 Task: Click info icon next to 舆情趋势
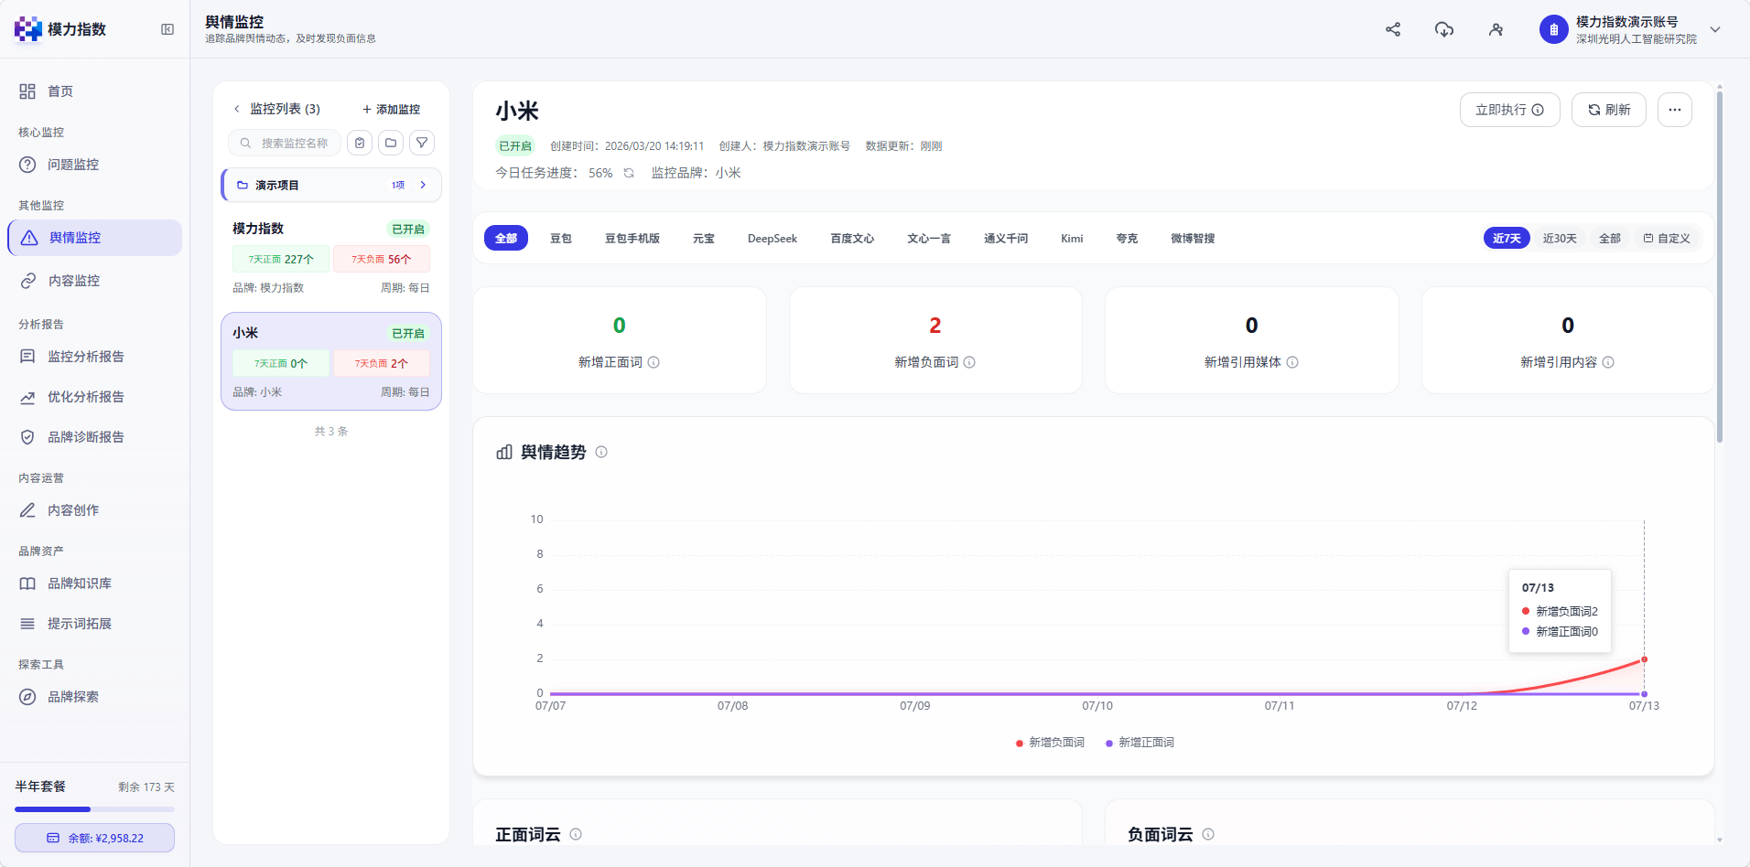(x=601, y=452)
